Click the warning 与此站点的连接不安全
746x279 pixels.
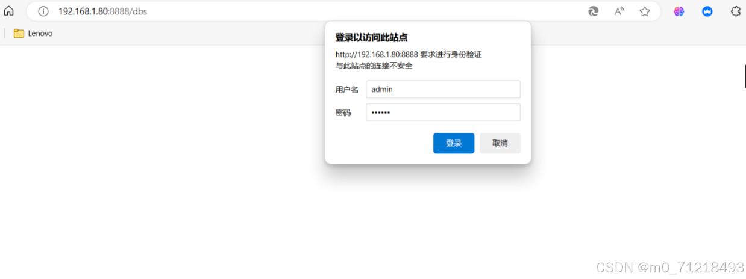point(374,66)
